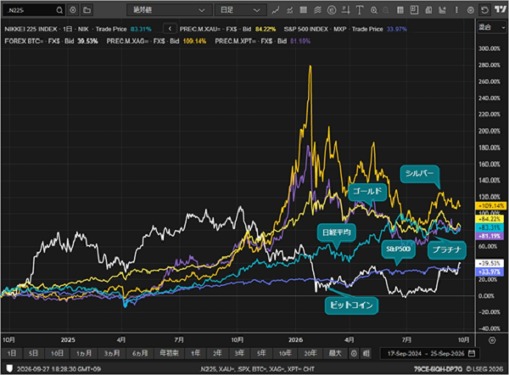The image size is (509, 375).
Task: Click the ゴールド chart annotation label
Action: (367, 191)
